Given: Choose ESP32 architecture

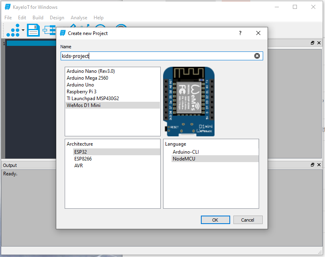Looking at the screenshot, I should (x=117, y=152).
